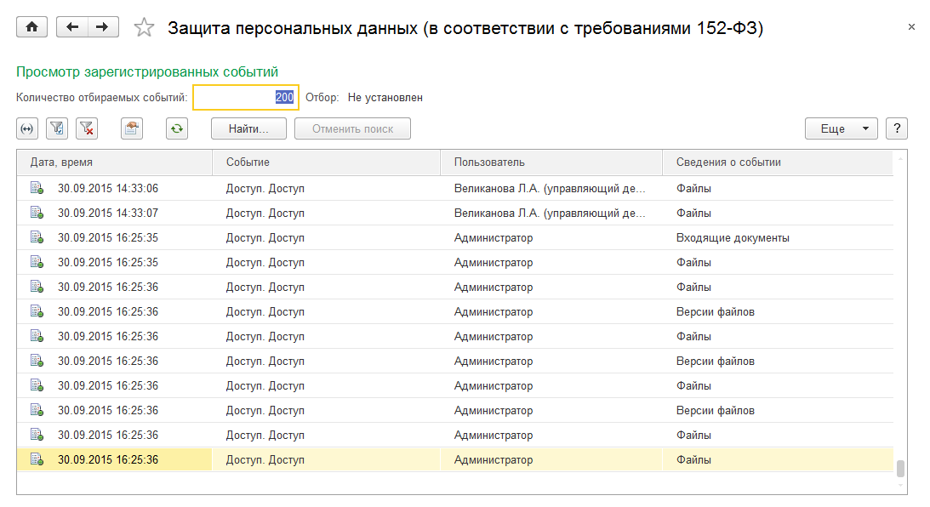
Task: Clear filter with the red-cross funnel icon
Action: pos(87,128)
